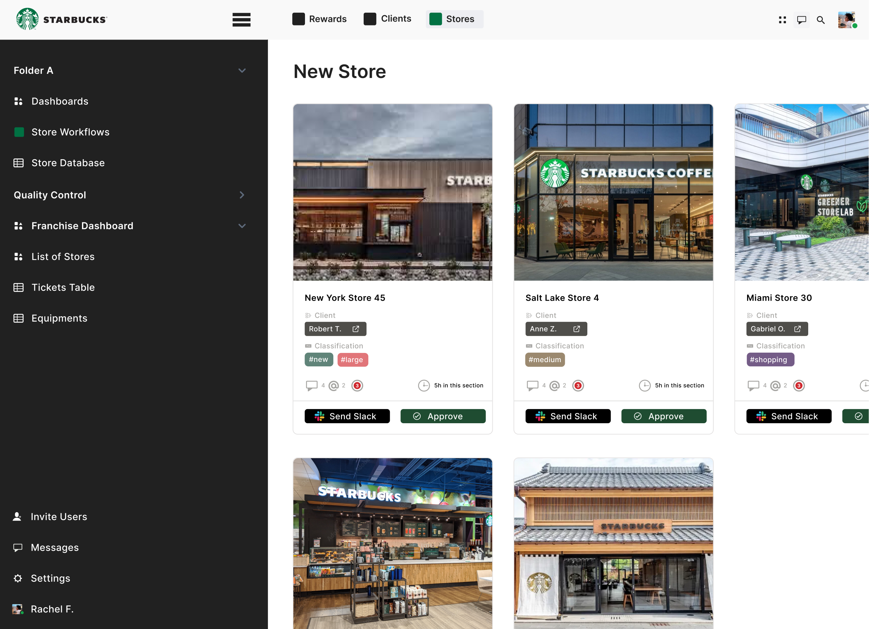Image resolution: width=869 pixels, height=629 pixels.
Task: Approve New York Store 45
Action: pyautogui.click(x=443, y=416)
